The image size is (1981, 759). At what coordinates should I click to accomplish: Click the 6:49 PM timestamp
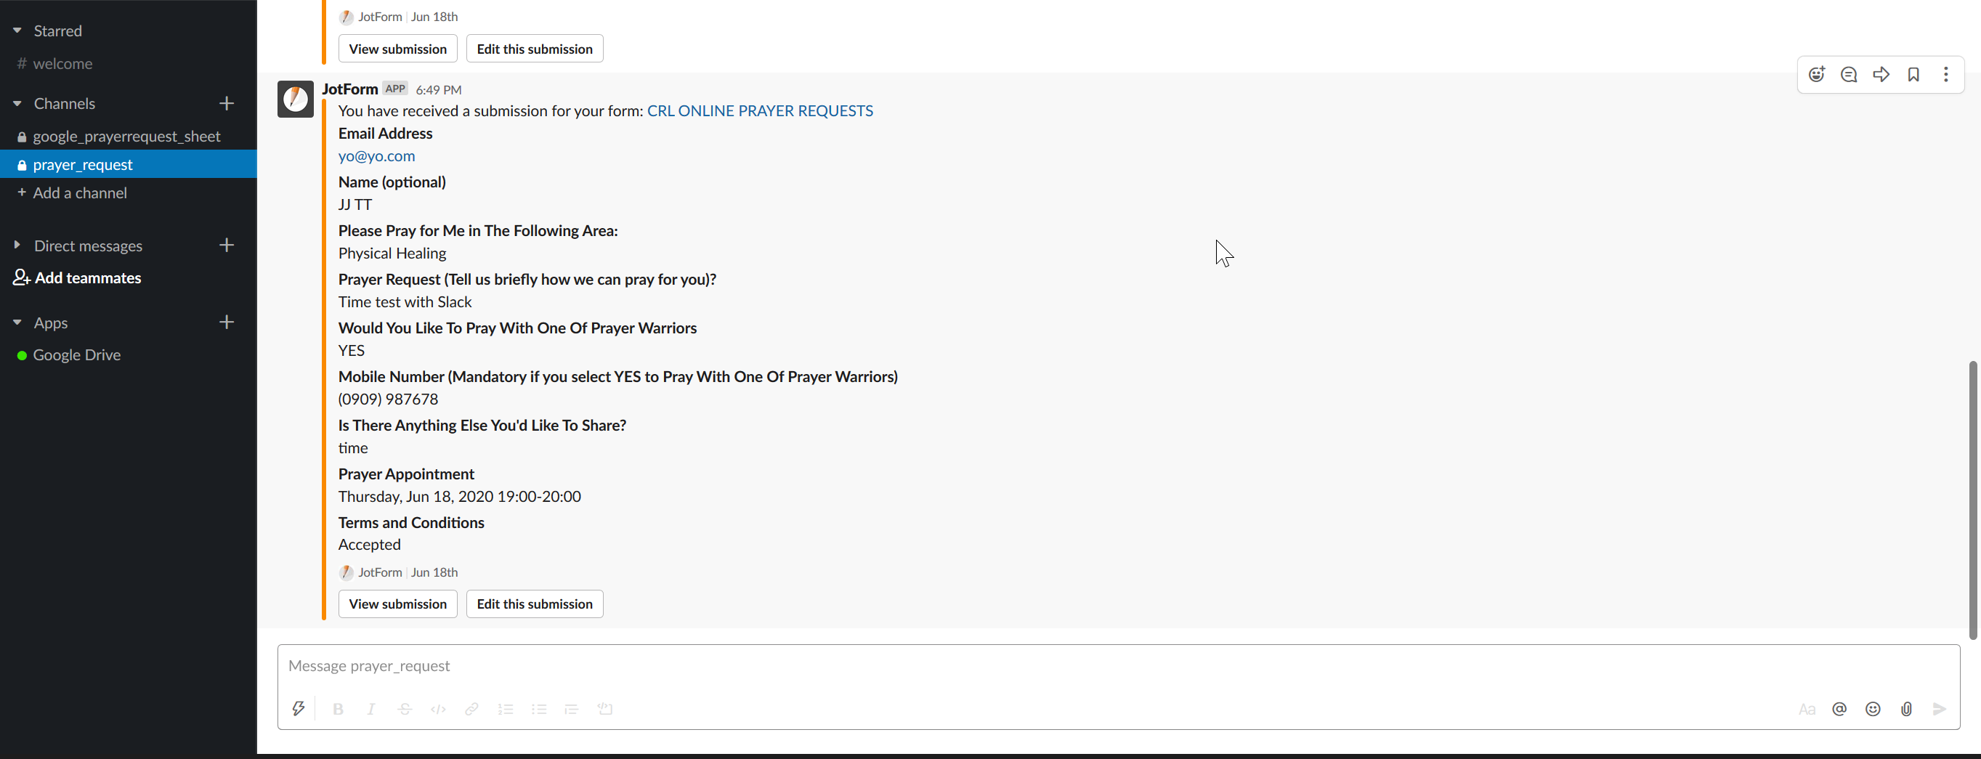pos(438,90)
